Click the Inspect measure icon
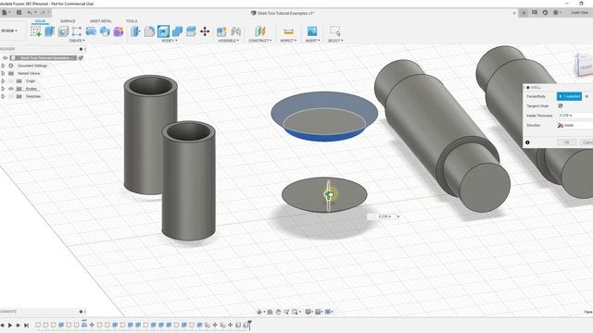Viewport: 593px width, 333px height. click(288, 31)
